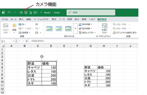Expand the picture styles gallery
The image size is (147, 95).
tap(75, 28)
